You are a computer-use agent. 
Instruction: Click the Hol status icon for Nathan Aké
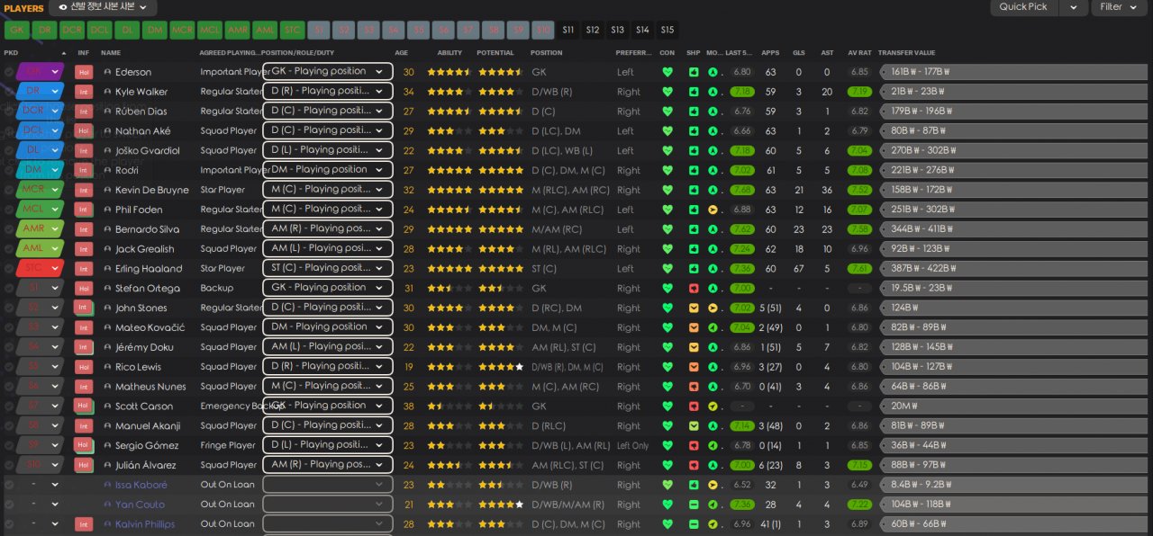pyautogui.click(x=84, y=131)
